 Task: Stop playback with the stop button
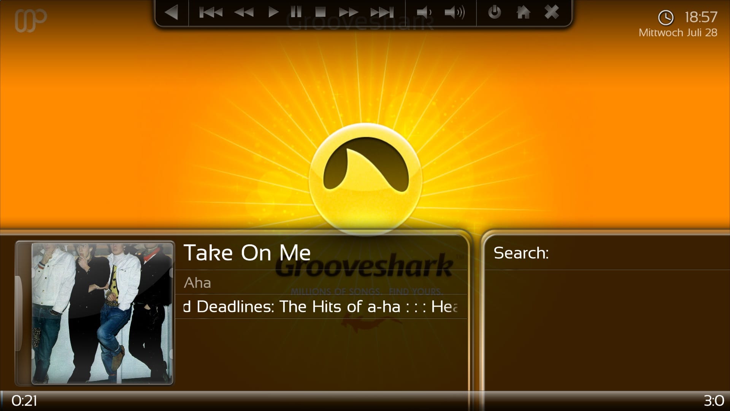(x=321, y=13)
